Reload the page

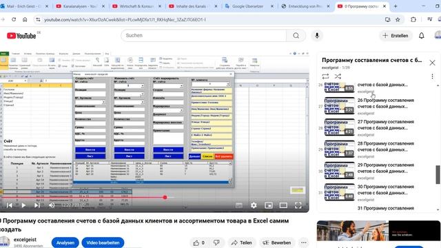click(14, 19)
